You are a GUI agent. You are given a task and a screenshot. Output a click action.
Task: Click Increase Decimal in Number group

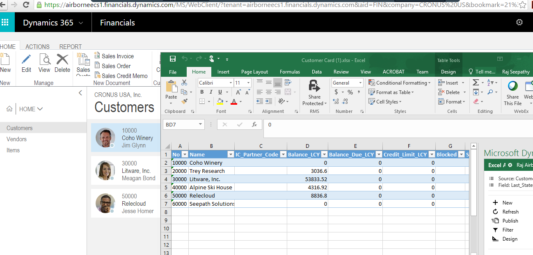click(x=336, y=101)
